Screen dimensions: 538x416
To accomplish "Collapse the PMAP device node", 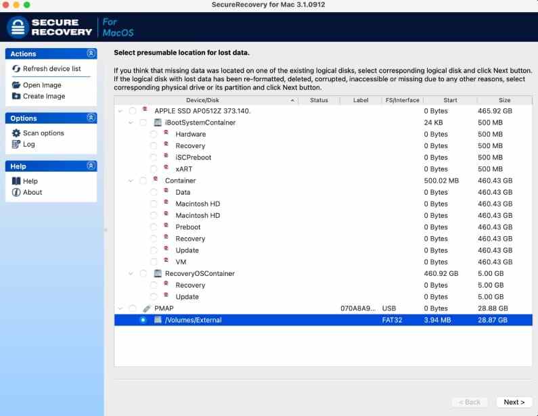I will (x=120, y=308).
